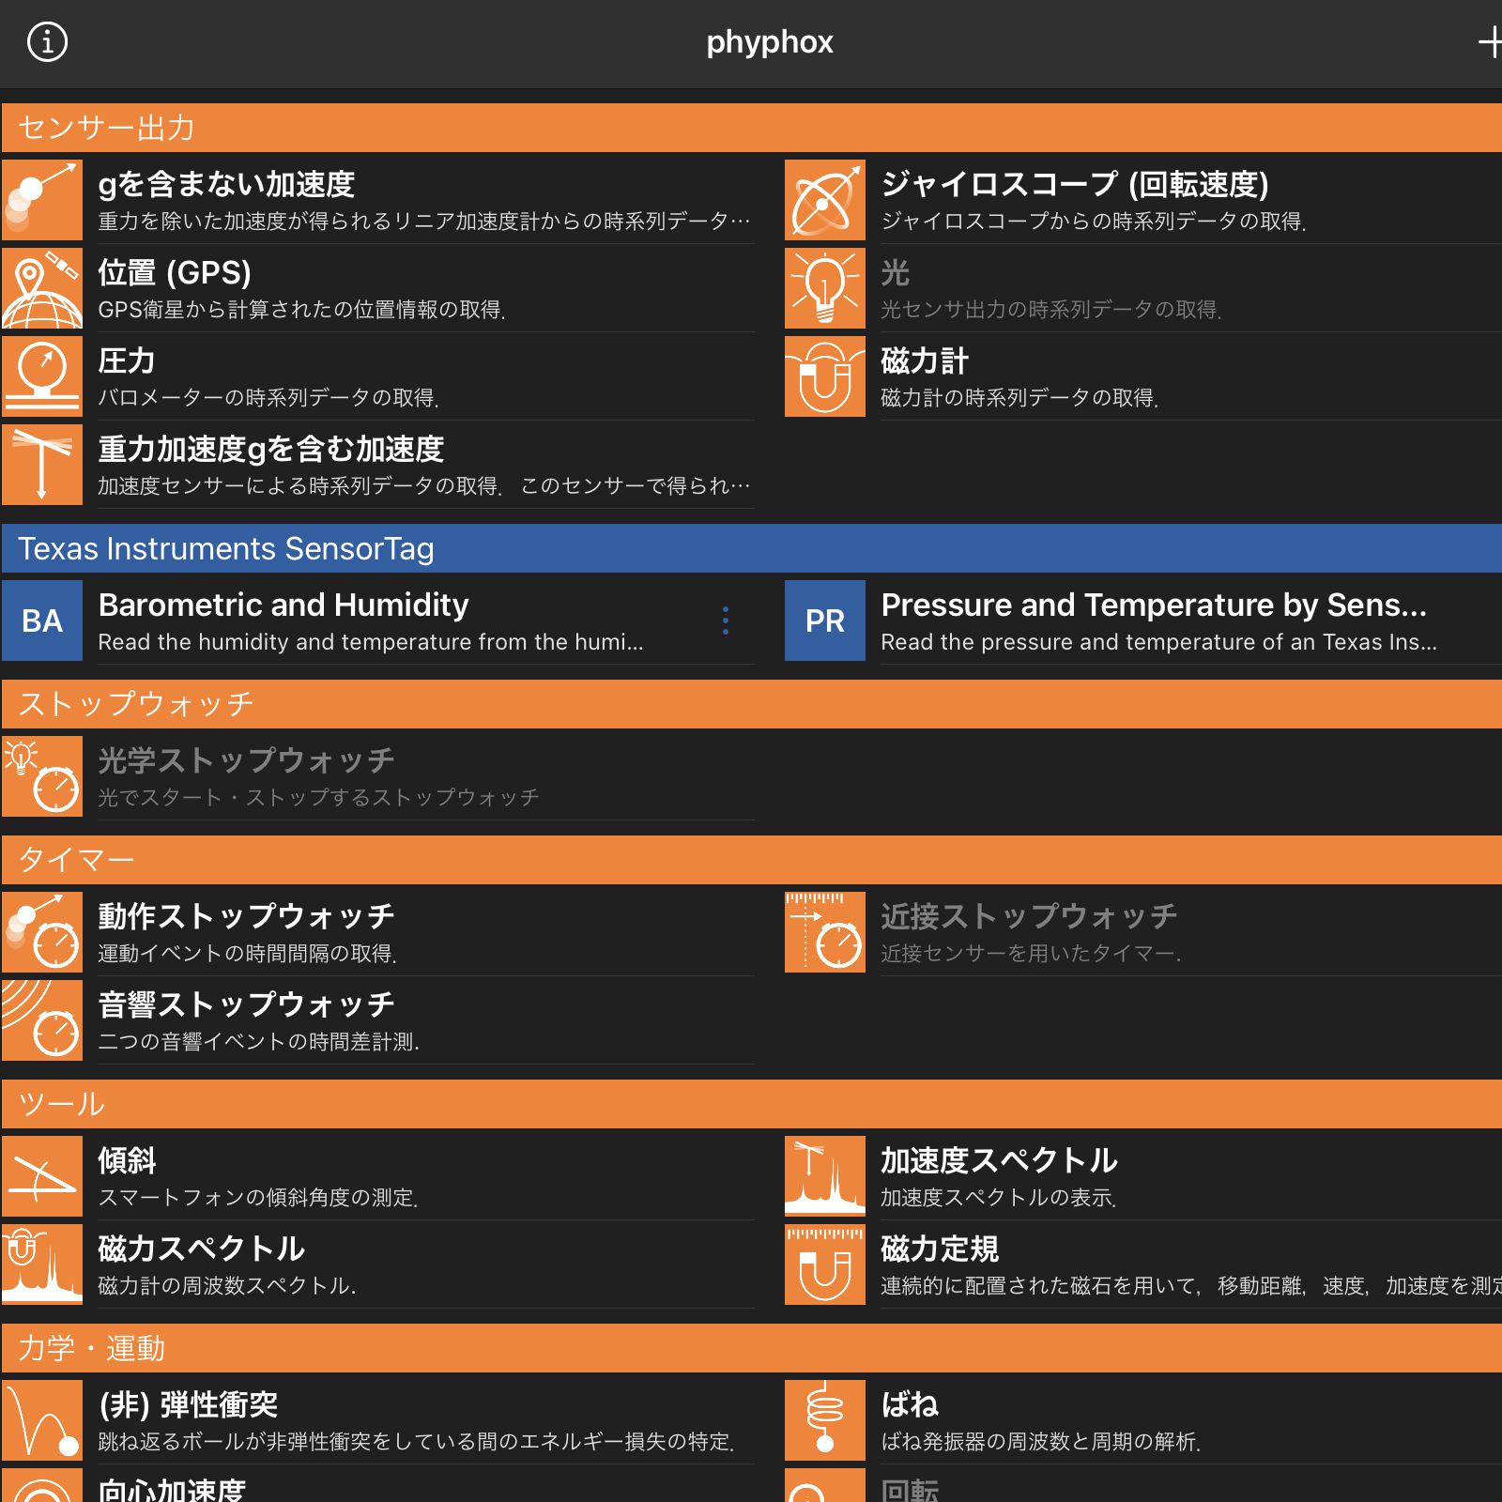Click the BA Barometric and Humidity icon
Image resolution: width=1502 pixels, height=1502 pixels.
pyautogui.click(x=42, y=621)
